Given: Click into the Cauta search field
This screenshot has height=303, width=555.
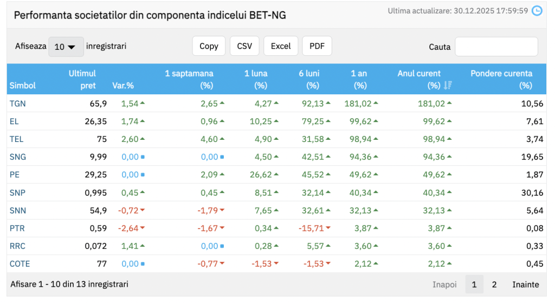Looking at the screenshot, I should tap(496, 47).
